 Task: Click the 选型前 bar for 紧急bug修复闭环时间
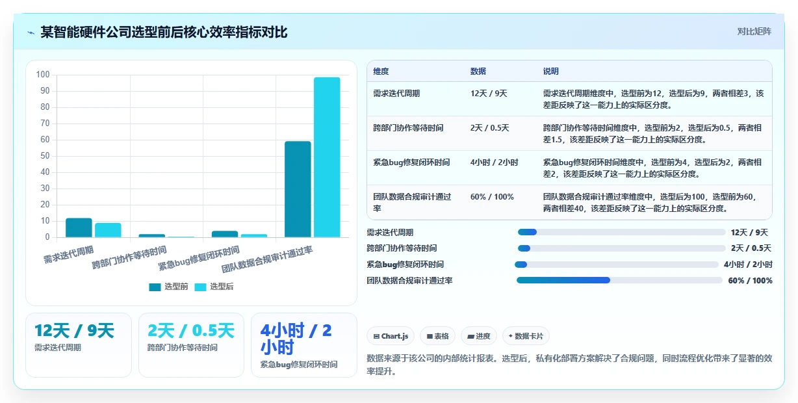(x=225, y=234)
